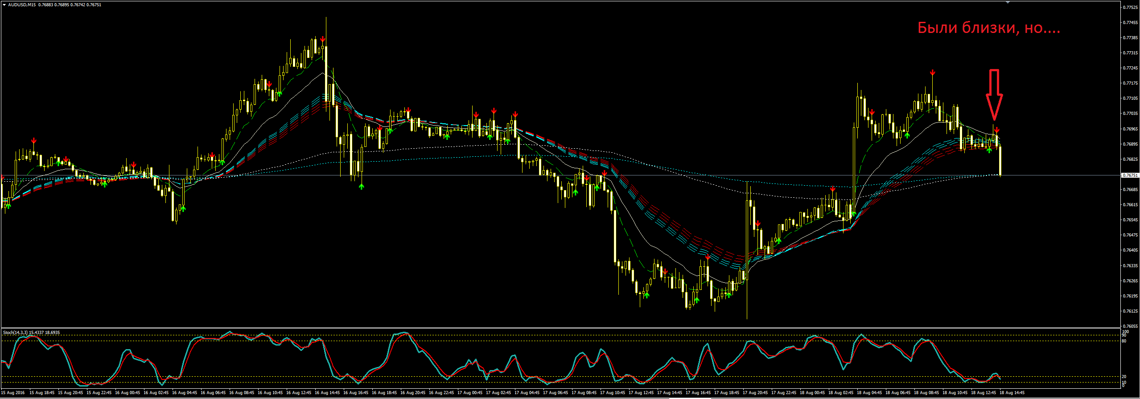Click the 0.77385 price scale label
The height and width of the screenshot is (399, 1140).
tap(1130, 37)
